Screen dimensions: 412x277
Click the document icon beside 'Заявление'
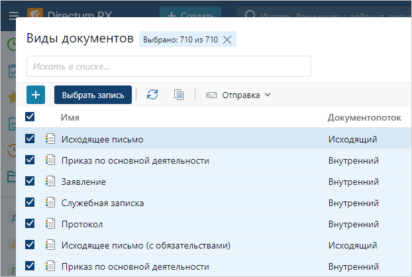point(50,182)
